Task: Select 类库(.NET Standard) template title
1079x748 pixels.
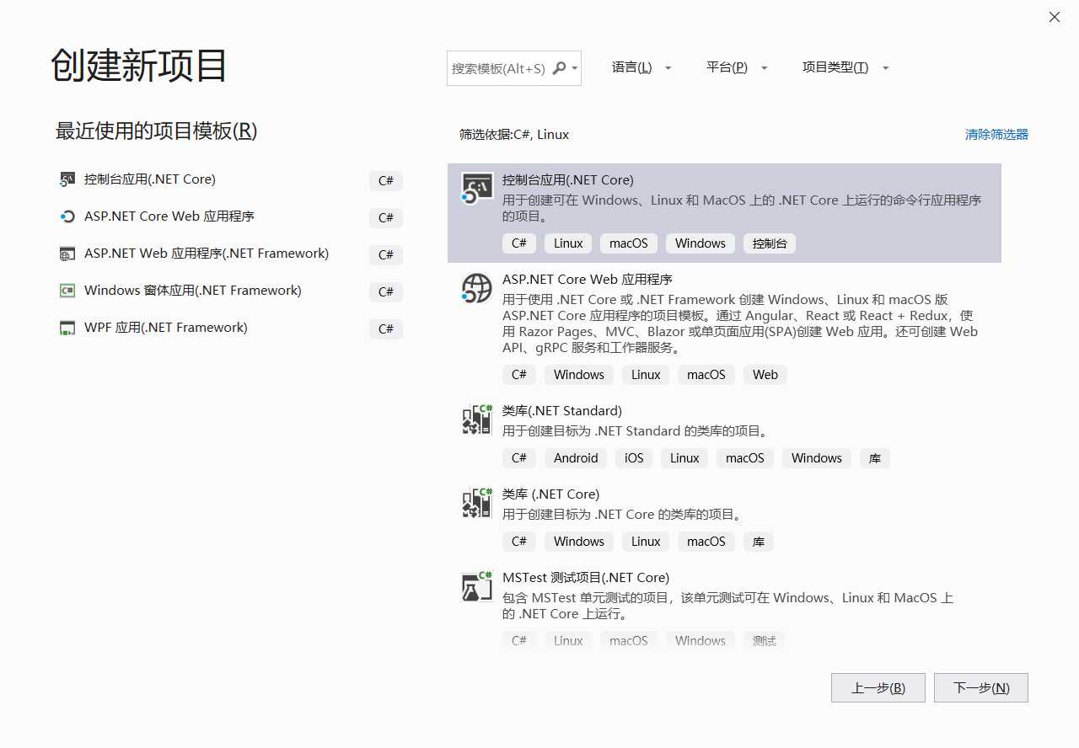Action: (562, 410)
